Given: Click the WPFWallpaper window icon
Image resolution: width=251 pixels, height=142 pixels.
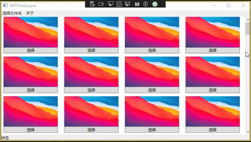Looking at the screenshot, I should (x=5, y=5).
